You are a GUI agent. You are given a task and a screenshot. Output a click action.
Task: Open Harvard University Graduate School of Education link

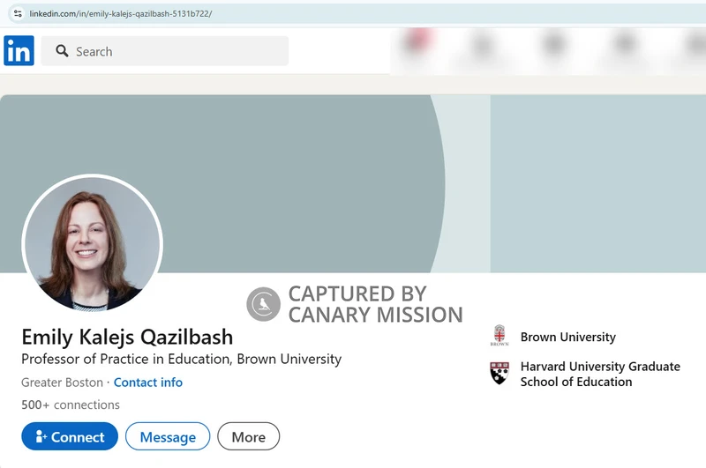[600, 374]
